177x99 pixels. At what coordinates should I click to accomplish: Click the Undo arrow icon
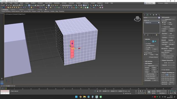click(2, 5)
